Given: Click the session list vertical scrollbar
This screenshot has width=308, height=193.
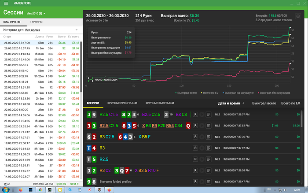Looking at the screenshot, I should (x=81, y=67).
